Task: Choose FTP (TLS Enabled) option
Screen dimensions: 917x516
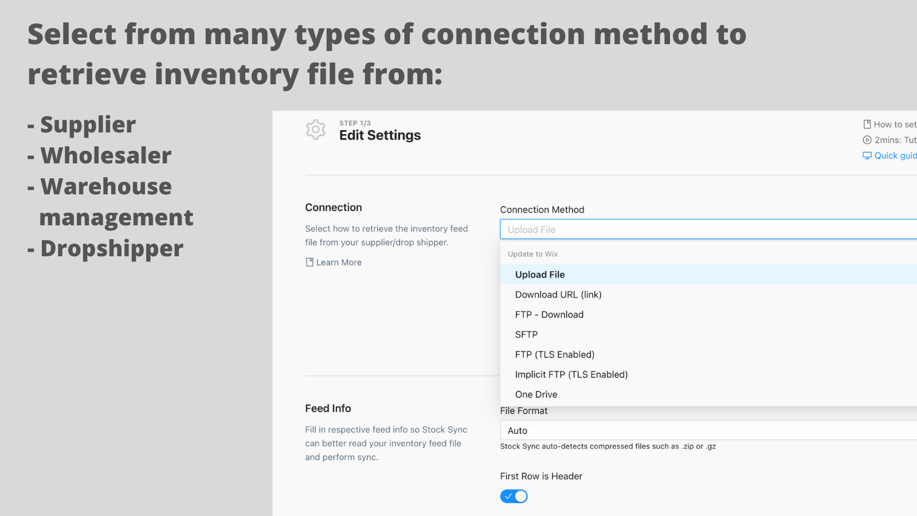Action: (554, 355)
